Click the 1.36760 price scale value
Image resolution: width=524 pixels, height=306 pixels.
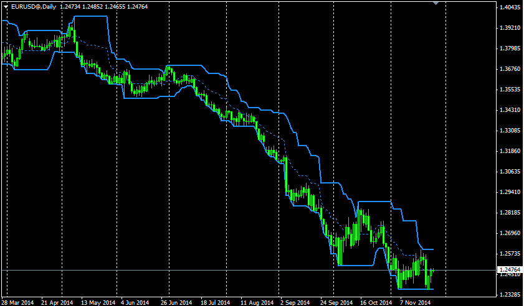[x=510, y=69]
